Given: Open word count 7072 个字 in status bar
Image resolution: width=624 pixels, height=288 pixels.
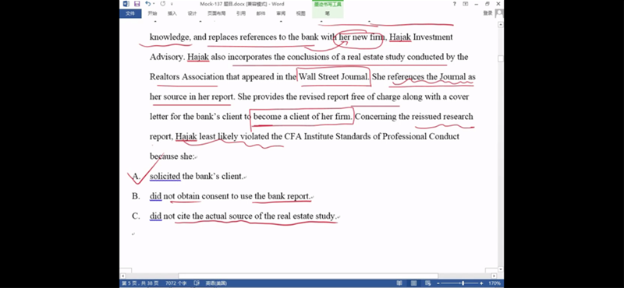Looking at the screenshot, I should click(x=176, y=283).
